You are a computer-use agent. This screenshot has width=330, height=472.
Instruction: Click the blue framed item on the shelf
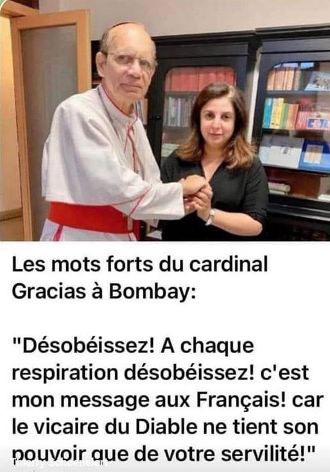click(x=315, y=156)
